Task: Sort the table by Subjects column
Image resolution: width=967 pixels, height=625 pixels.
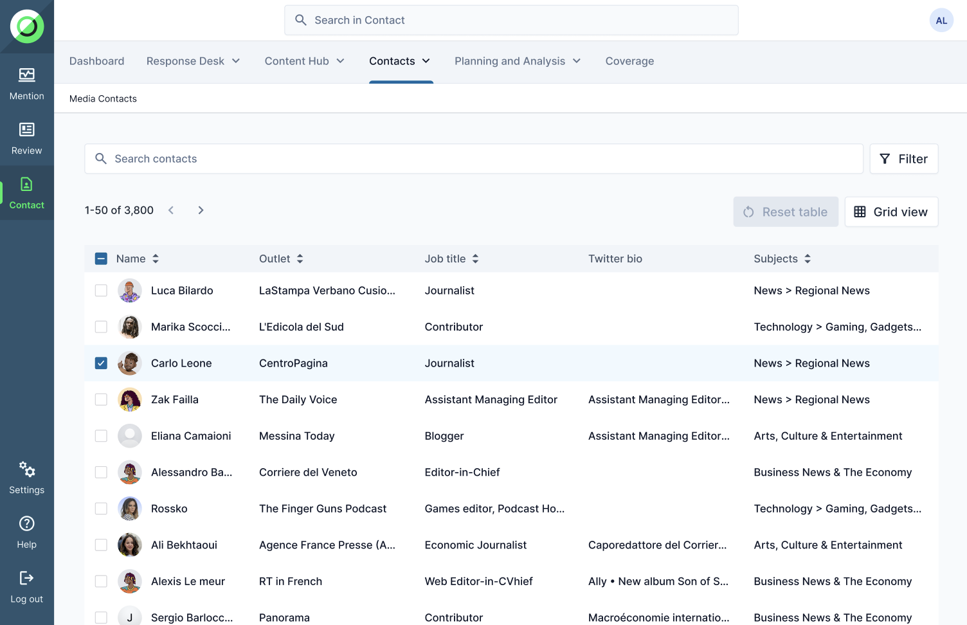Action: pos(808,258)
